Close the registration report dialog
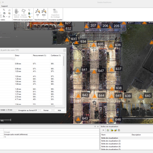The height and width of the screenshot is (153, 153). click(x=64, y=50)
